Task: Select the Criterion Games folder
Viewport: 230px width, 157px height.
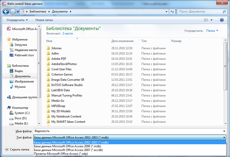Action: (59, 74)
